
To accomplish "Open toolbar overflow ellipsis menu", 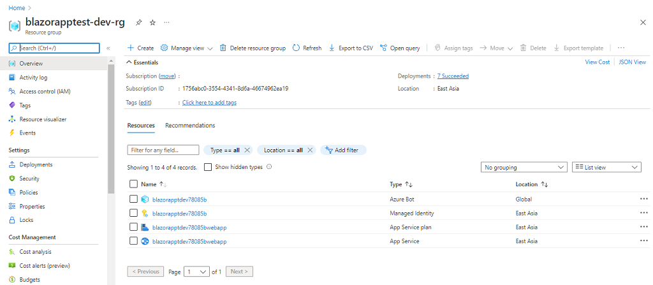I will click(x=621, y=48).
